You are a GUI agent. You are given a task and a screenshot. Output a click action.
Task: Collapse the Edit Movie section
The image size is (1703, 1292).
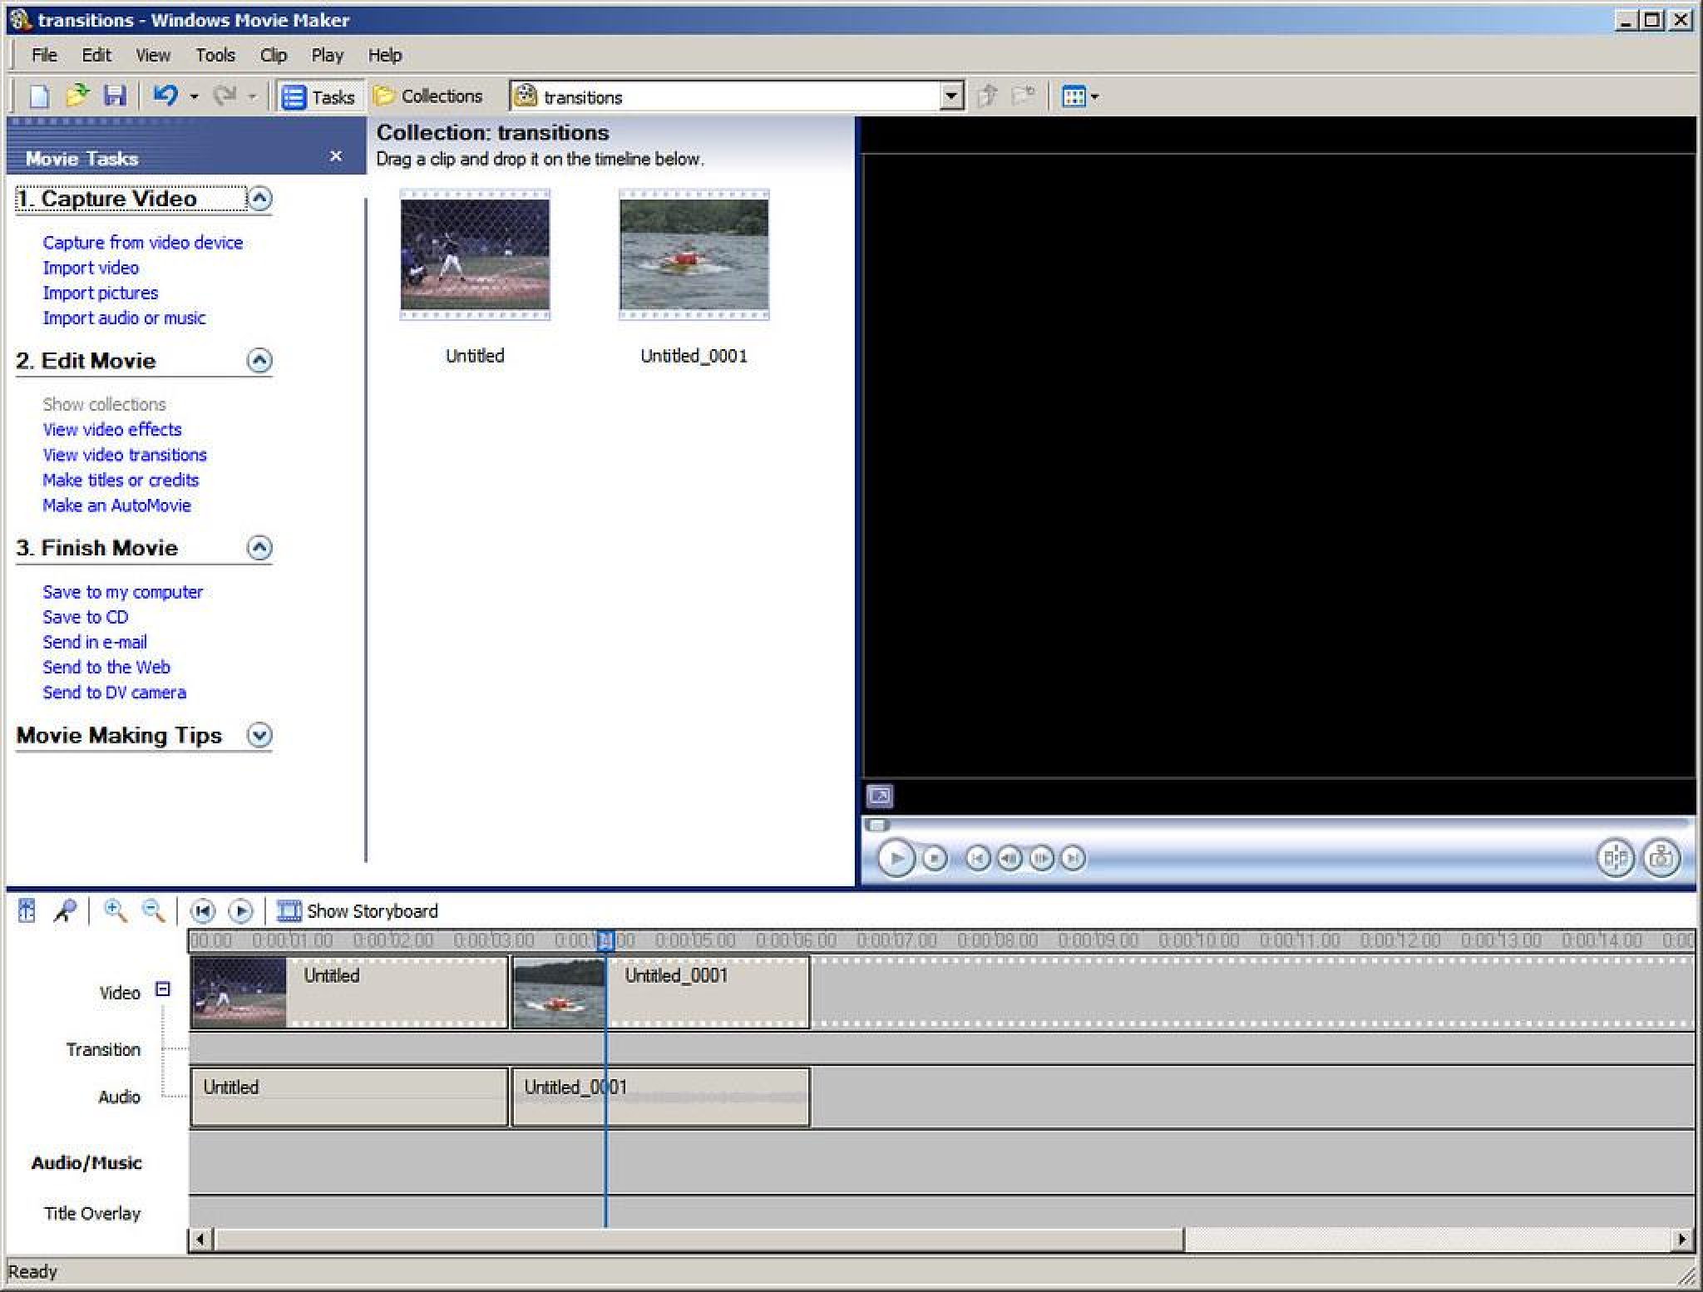pyautogui.click(x=259, y=361)
